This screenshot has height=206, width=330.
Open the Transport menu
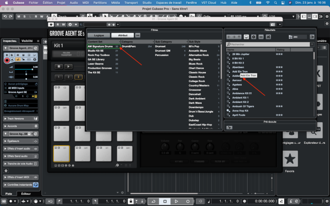(x=131, y=3)
